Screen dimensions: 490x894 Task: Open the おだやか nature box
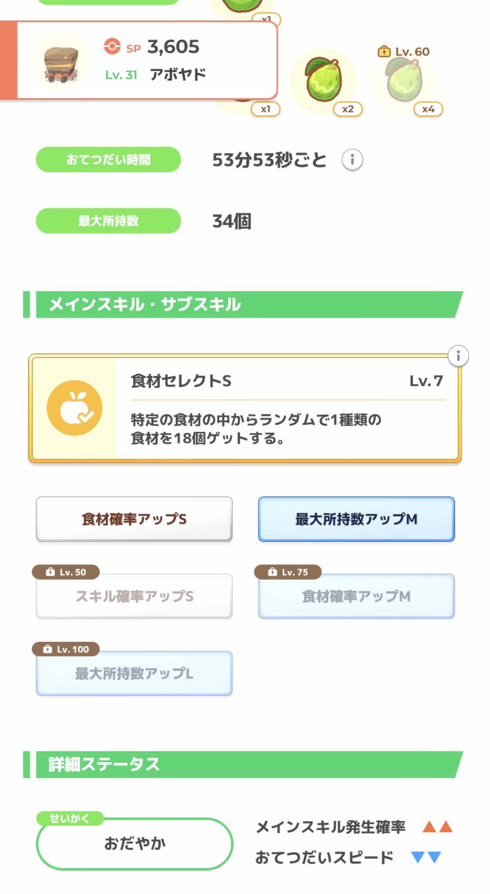click(x=134, y=844)
